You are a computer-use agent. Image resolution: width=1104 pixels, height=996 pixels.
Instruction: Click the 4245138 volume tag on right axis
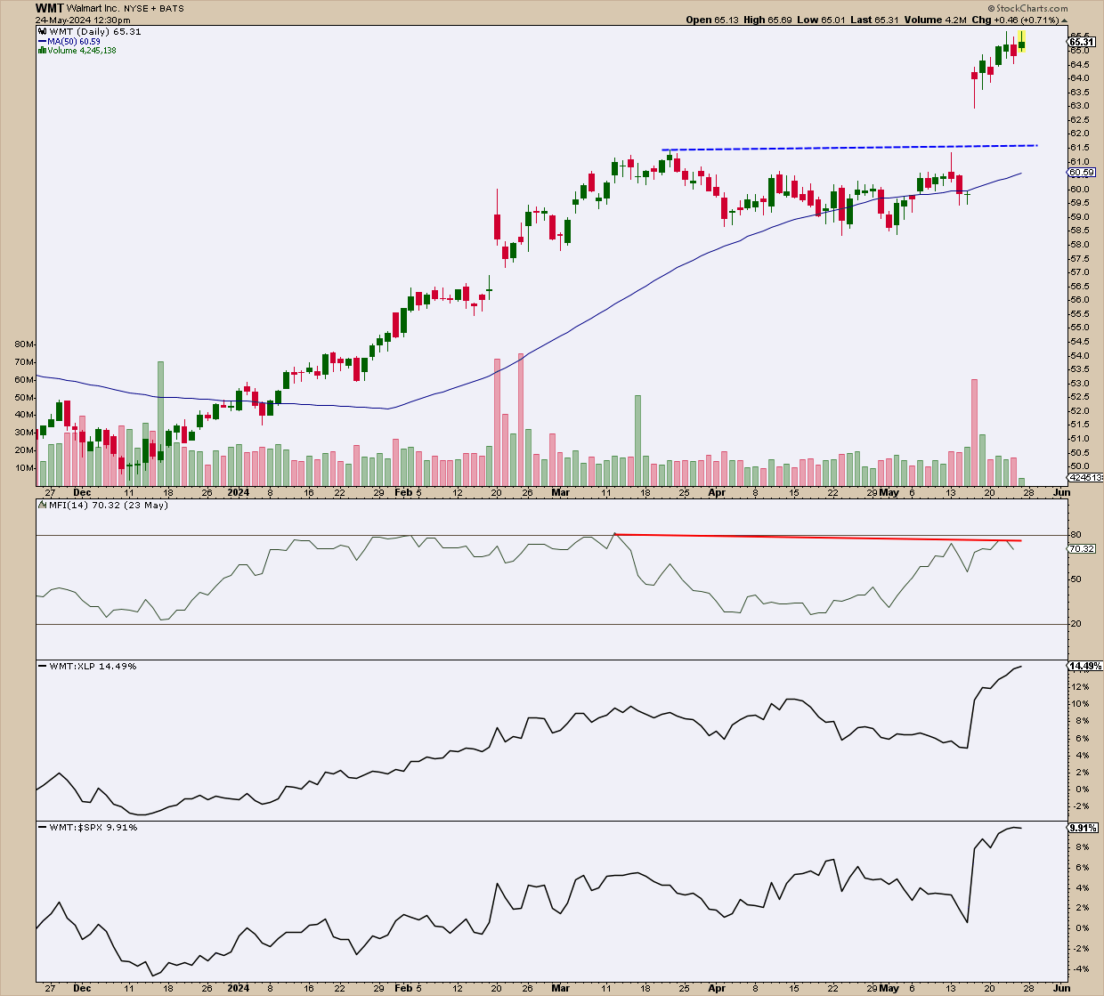click(1085, 478)
